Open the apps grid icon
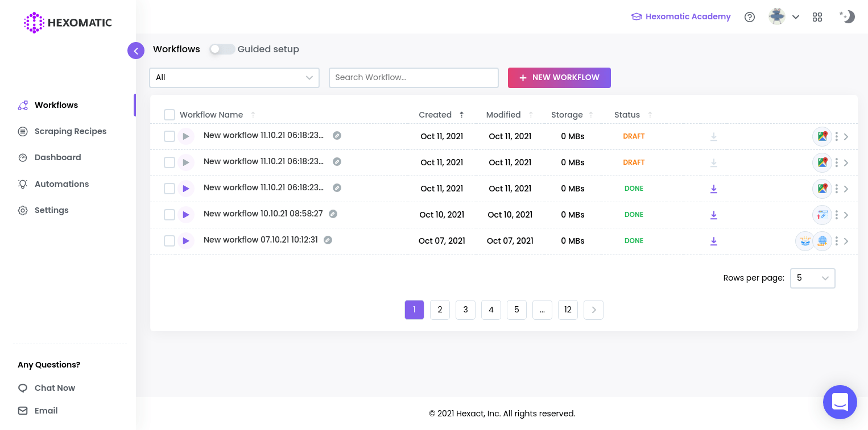868x430 pixels. pos(817,17)
